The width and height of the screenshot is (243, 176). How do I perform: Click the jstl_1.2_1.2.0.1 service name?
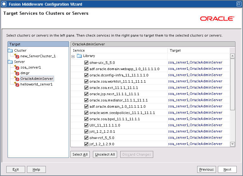(102, 132)
